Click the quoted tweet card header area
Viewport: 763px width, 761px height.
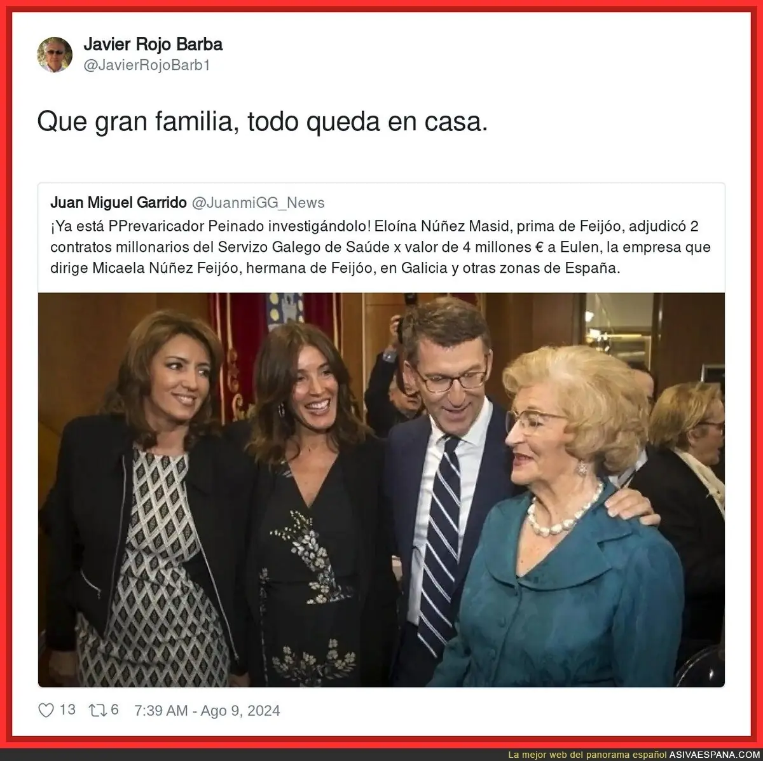(x=381, y=202)
